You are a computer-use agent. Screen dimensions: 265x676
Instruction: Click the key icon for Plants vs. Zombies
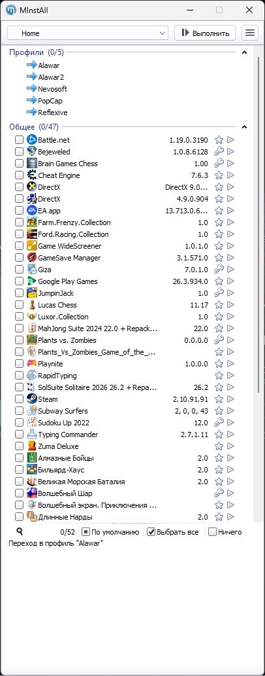pyautogui.click(x=219, y=340)
